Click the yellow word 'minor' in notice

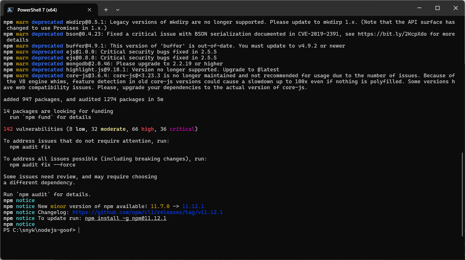(x=58, y=206)
